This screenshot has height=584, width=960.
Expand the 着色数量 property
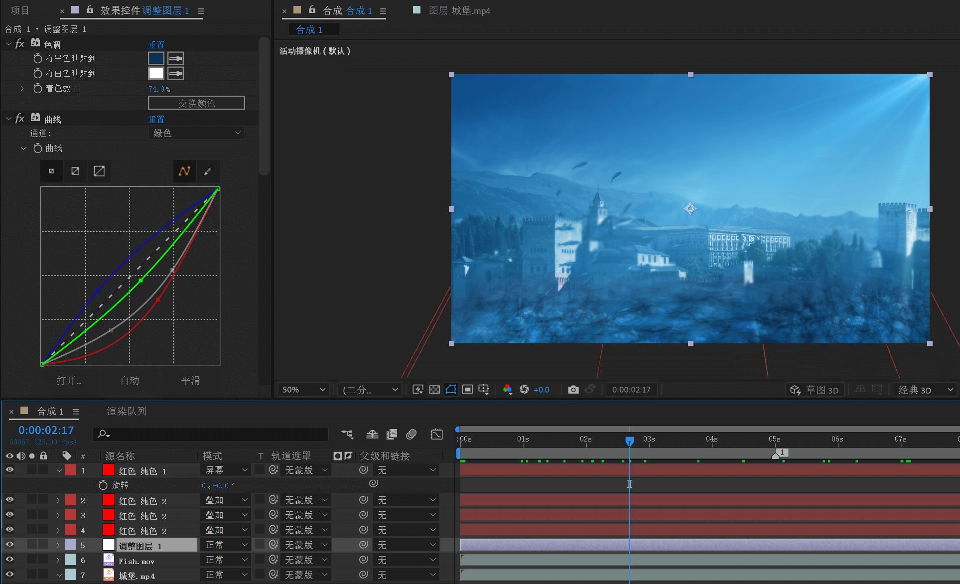[22, 88]
